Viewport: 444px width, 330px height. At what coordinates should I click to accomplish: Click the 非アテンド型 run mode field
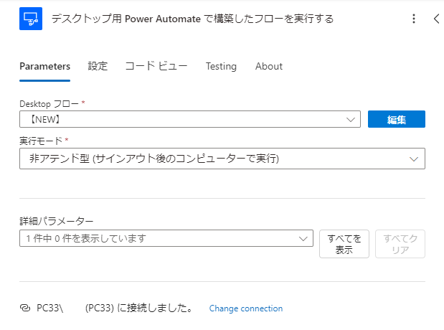pyautogui.click(x=208, y=159)
